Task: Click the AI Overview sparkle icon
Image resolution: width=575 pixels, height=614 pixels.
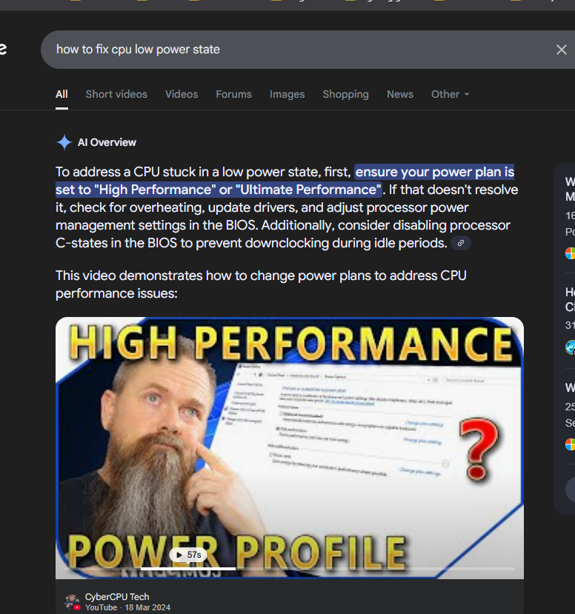Action: tap(64, 142)
